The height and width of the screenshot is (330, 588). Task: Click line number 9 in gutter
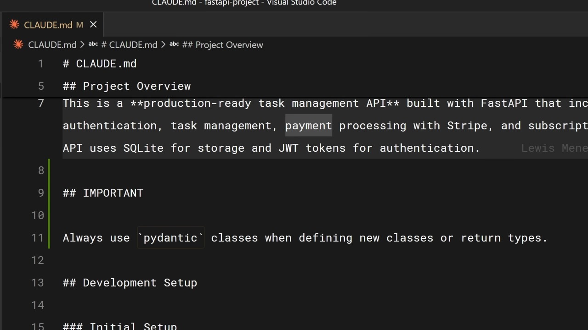point(41,193)
